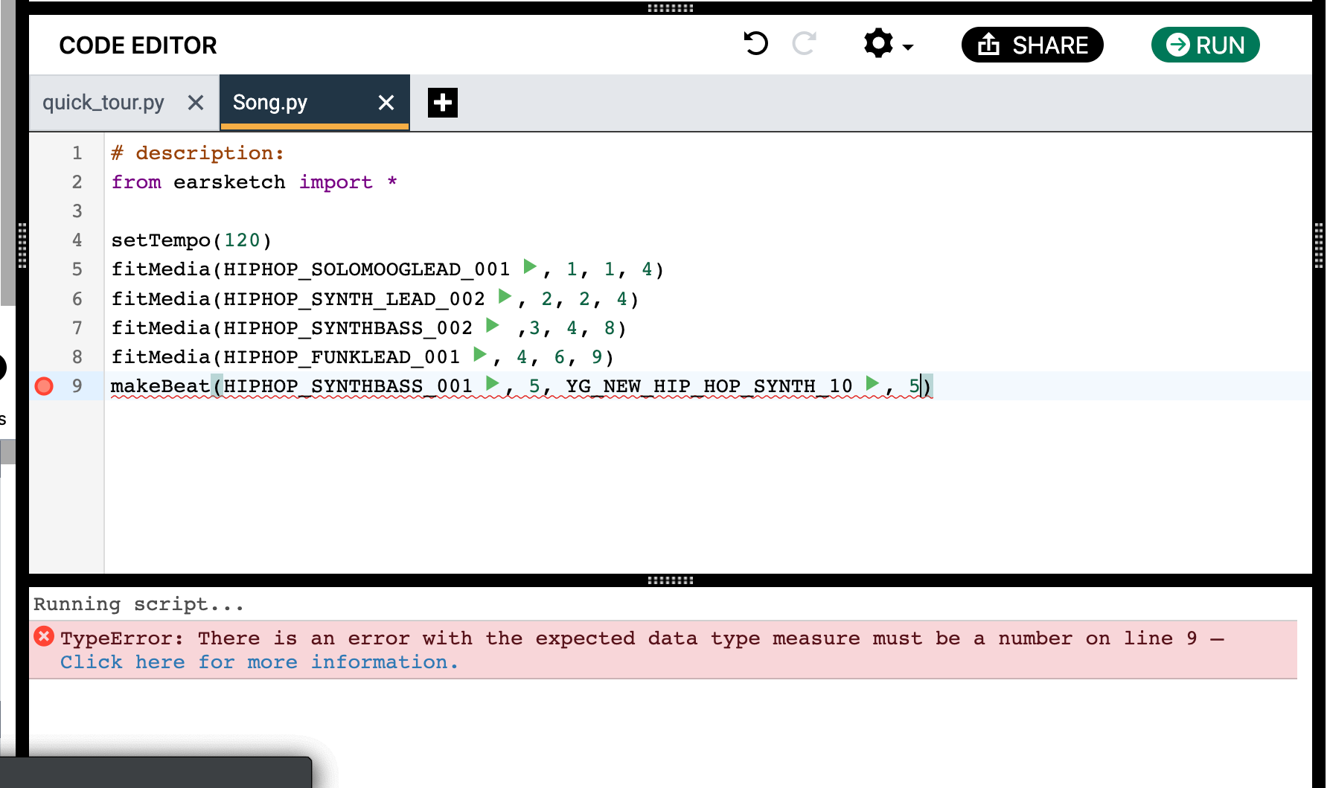Place cursor on setTempo(120) line
This screenshot has height=788, width=1330.
pos(191,240)
